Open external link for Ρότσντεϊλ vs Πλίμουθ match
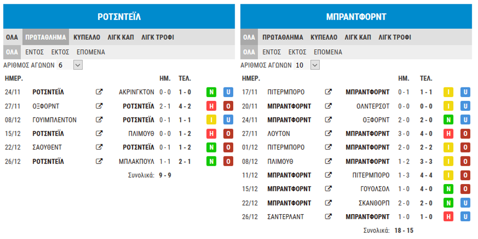The height and width of the screenshot is (239, 478). pyautogui.click(x=99, y=133)
